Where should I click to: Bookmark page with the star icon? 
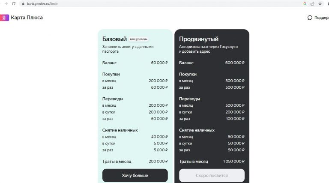point(320,3)
